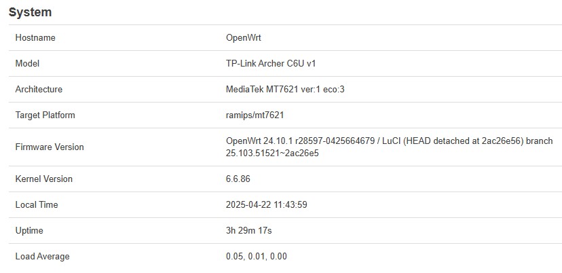Select the Local Time label
This screenshot has width=562, height=273.
tap(37, 204)
